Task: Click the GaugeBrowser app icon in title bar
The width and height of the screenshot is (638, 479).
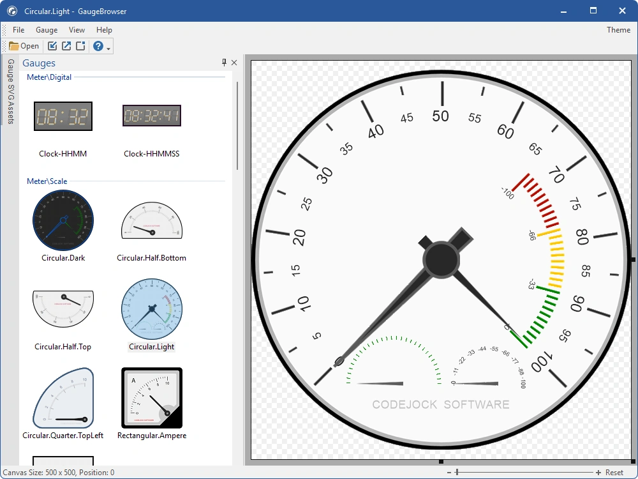Action: 12,11
